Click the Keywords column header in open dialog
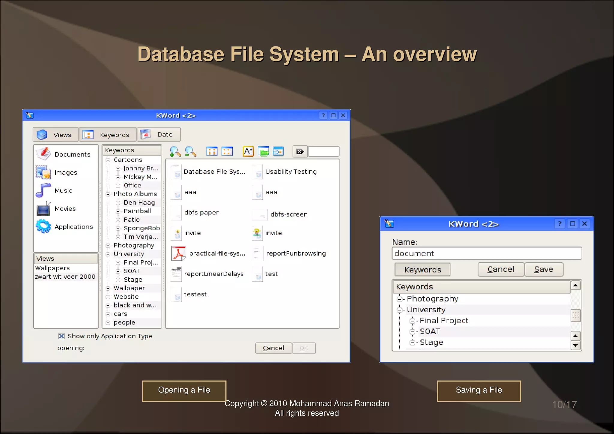Viewport: 614px width, 434px height. click(x=132, y=150)
